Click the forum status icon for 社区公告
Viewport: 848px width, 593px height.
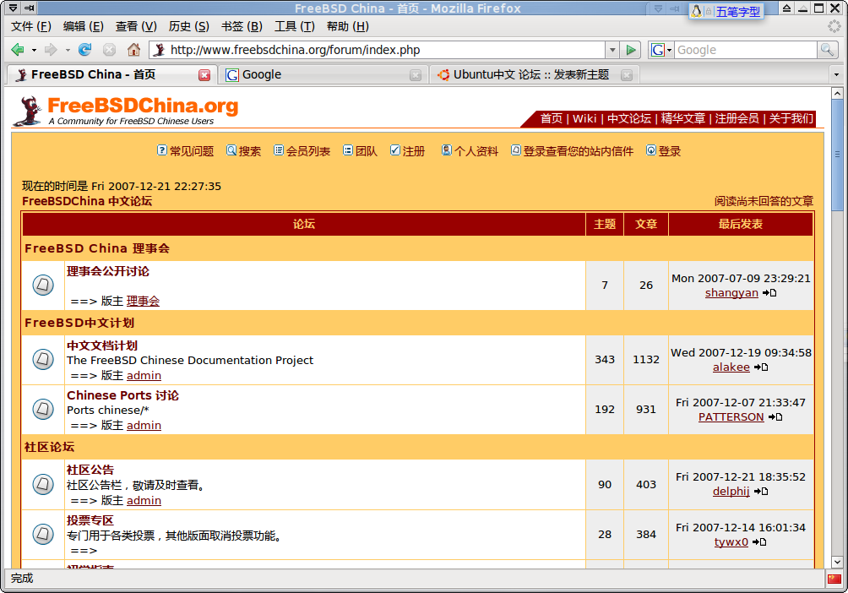[43, 484]
